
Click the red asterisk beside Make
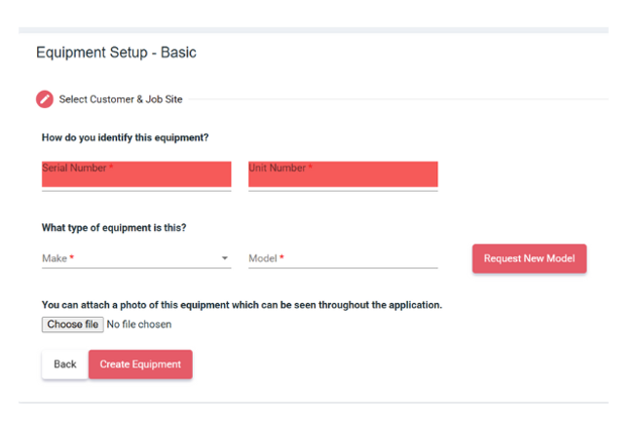[72, 259]
